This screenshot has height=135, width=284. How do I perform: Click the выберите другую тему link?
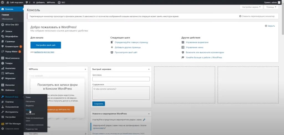click(x=44, y=52)
